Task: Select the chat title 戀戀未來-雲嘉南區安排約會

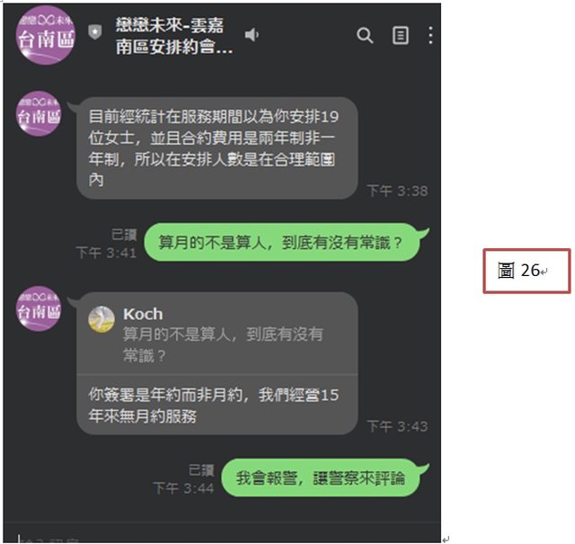Action: pos(174,36)
